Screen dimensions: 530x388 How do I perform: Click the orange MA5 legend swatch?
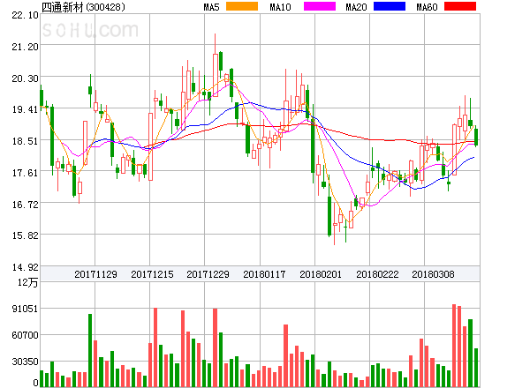pos(242,6)
